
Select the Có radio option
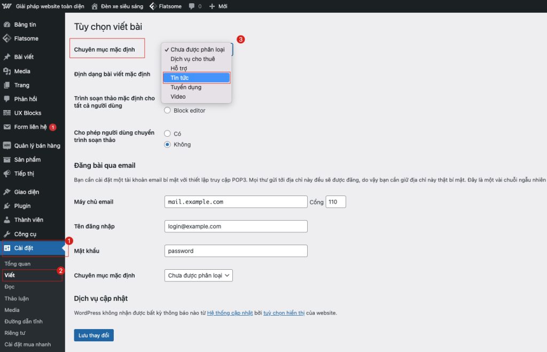point(168,134)
